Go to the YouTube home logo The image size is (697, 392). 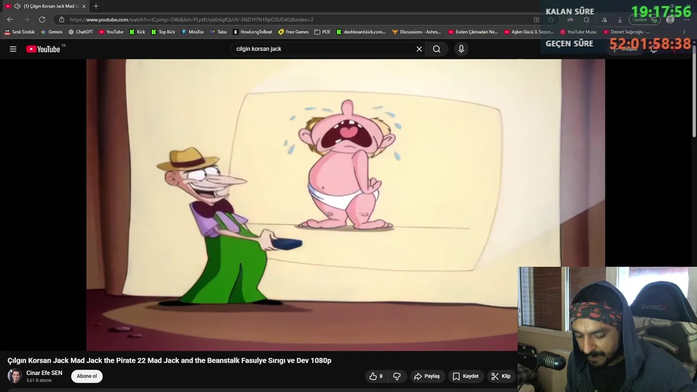pyautogui.click(x=43, y=49)
